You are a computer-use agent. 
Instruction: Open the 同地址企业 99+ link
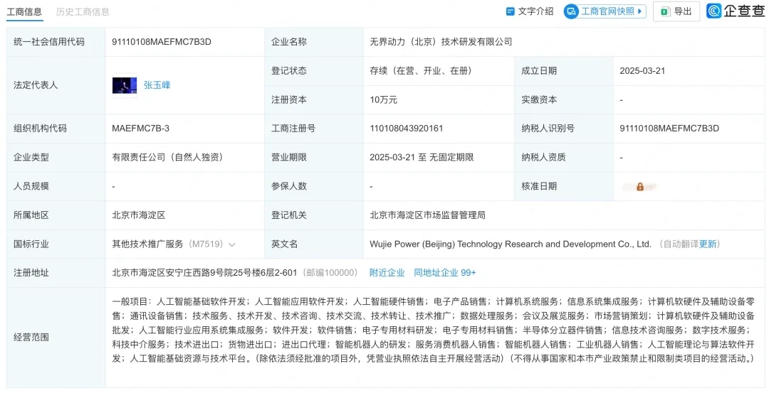pos(445,273)
